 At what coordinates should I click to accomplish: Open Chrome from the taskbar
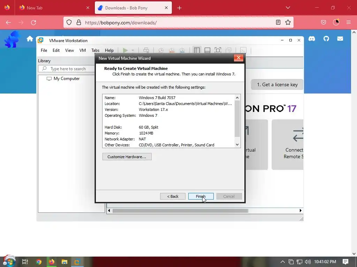coord(39,262)
